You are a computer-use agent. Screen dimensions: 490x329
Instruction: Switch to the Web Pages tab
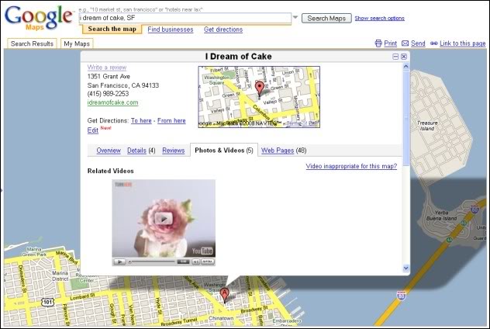coord(278,151)
